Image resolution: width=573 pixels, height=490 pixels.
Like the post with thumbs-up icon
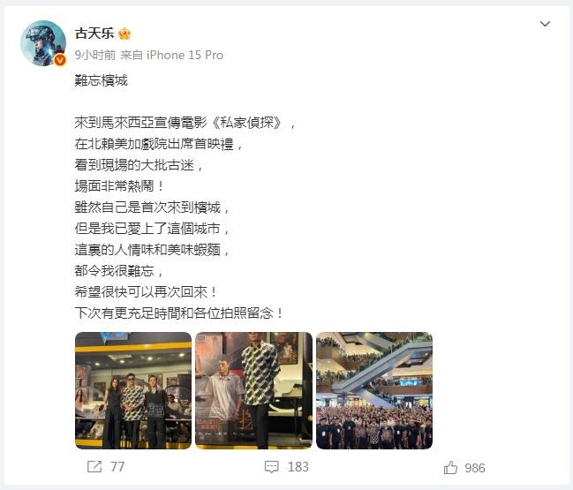pos(450,467)
